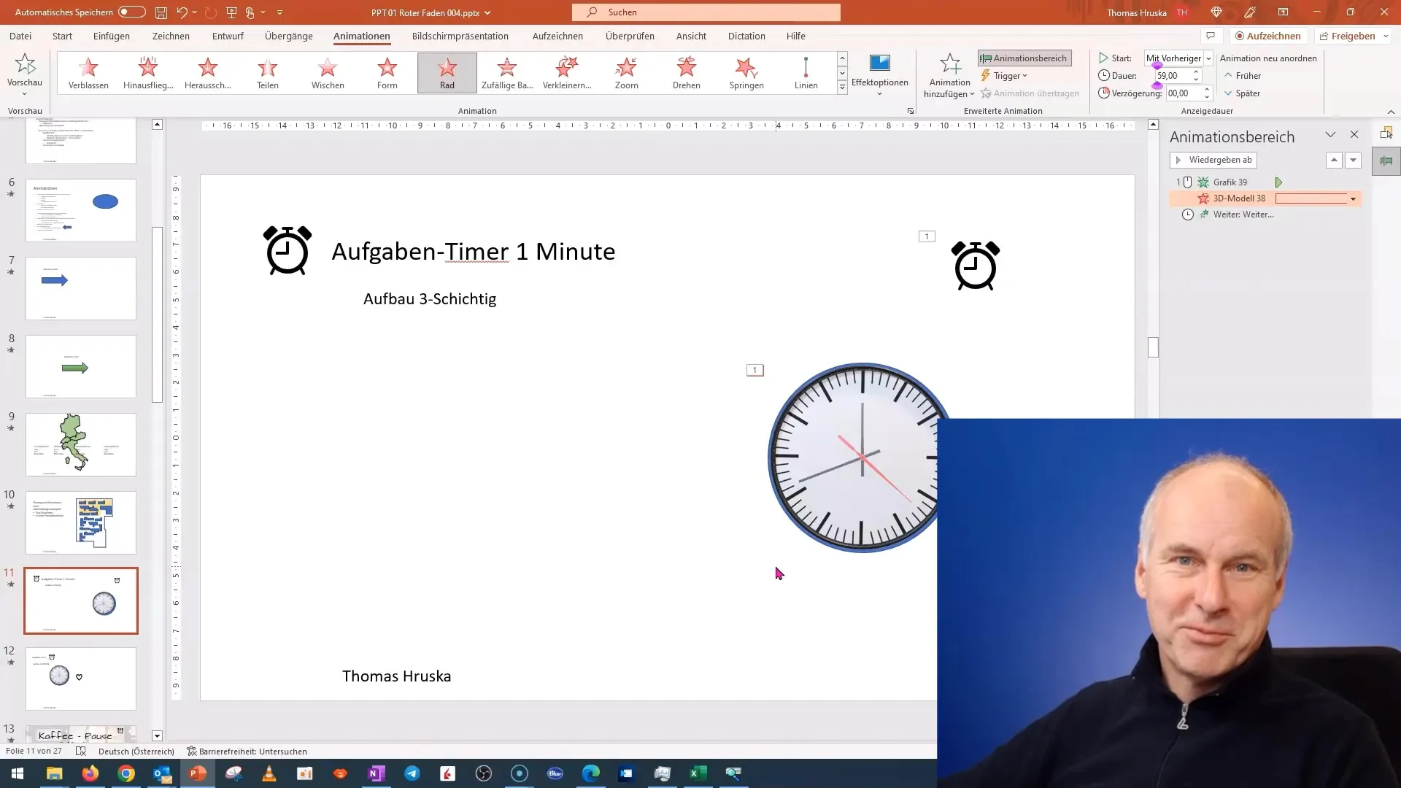Switch to the Überprüfen tab

630,36
